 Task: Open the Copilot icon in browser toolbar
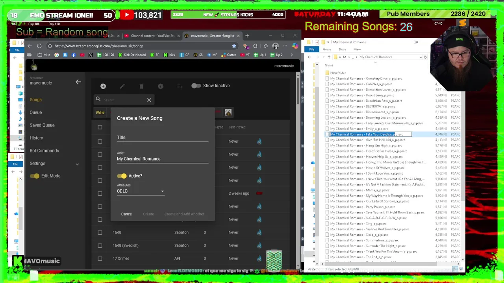click(295, 46)
